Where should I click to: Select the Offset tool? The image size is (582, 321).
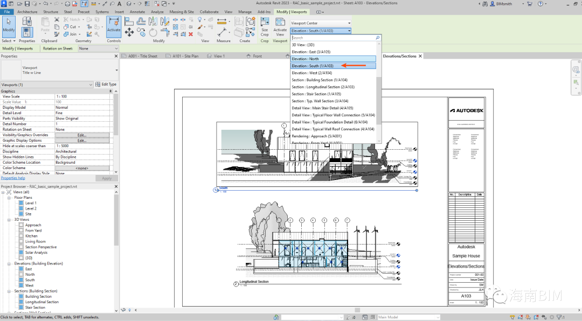coord(141,21)
